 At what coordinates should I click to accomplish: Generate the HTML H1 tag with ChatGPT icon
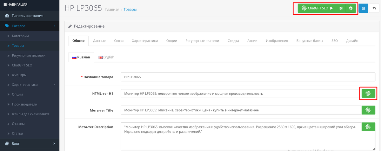pyautogui.click(x=368, y=93)
